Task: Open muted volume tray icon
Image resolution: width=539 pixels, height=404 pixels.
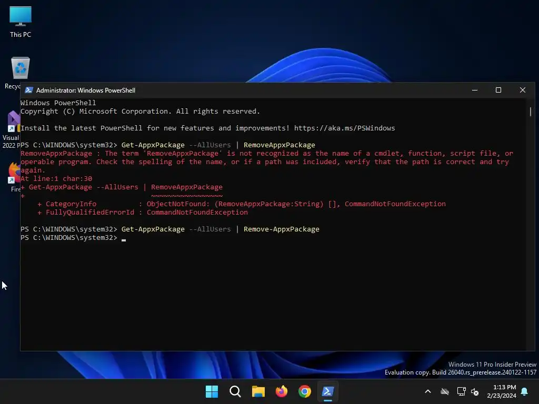Action: pyautogui.click(x=475, y=391)
